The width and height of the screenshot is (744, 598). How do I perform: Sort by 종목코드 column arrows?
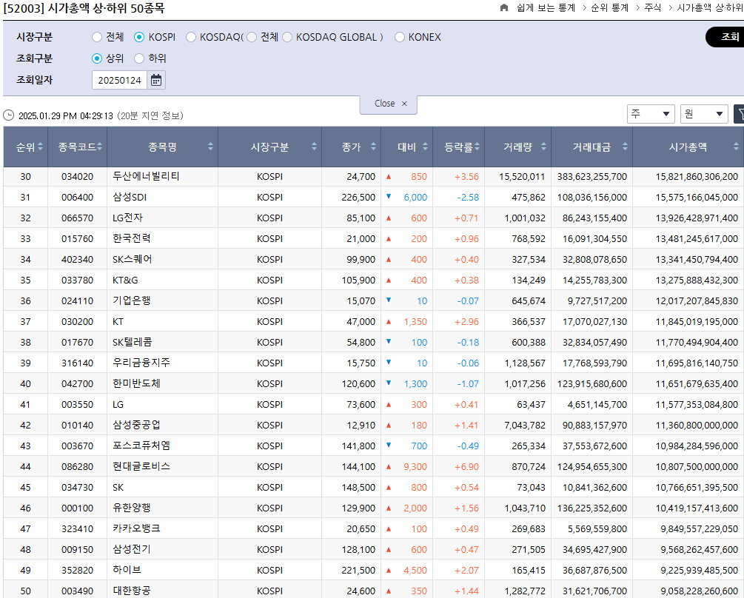(100, 147)
